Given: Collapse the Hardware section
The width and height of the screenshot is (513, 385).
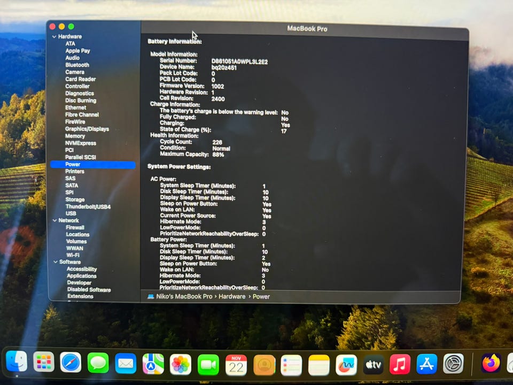Looking at the screenshot, I should click(x=55, y=37).
